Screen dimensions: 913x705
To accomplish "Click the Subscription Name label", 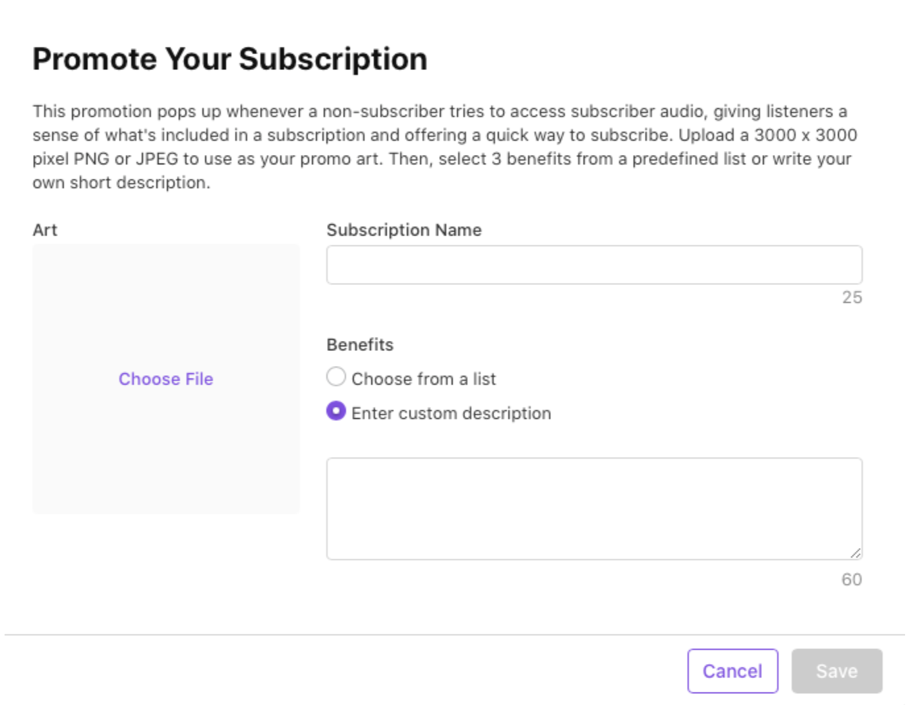I will tap(403, 230).
